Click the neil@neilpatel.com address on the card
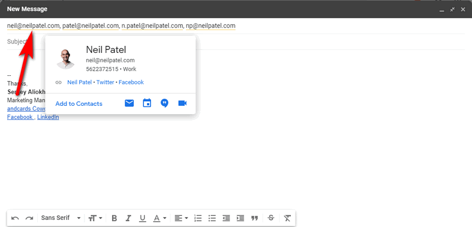Screen dimensions: 472x227 110,60
